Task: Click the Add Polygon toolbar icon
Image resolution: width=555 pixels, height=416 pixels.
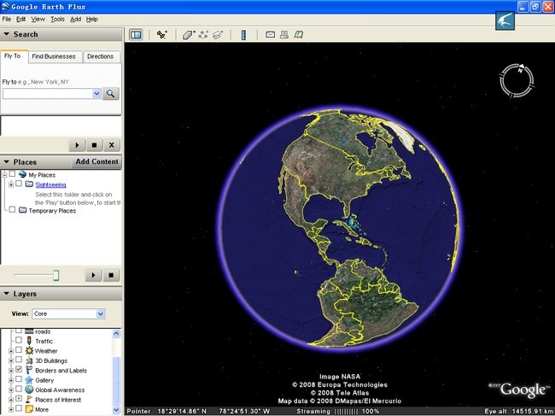Action: [189, 35]
